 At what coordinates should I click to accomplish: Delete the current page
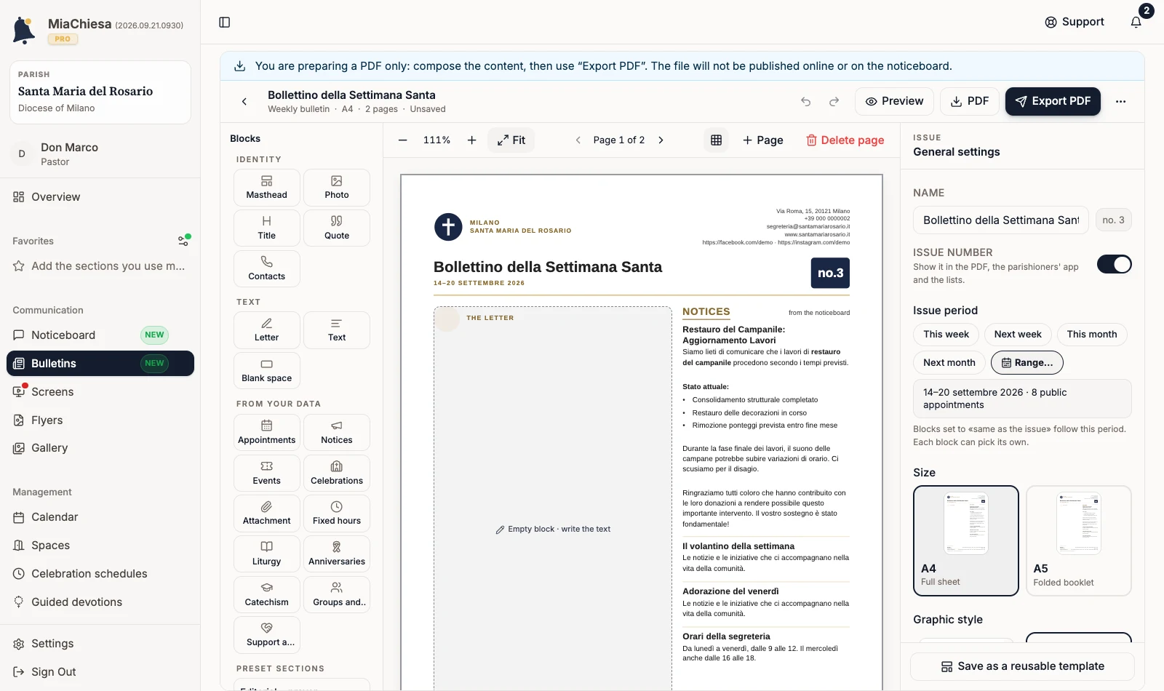pyautogui.click(x=845, y=140)
